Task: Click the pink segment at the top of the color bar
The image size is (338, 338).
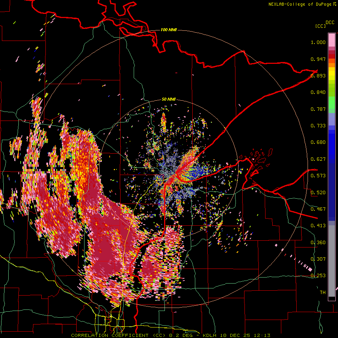Action: (332, 40)
